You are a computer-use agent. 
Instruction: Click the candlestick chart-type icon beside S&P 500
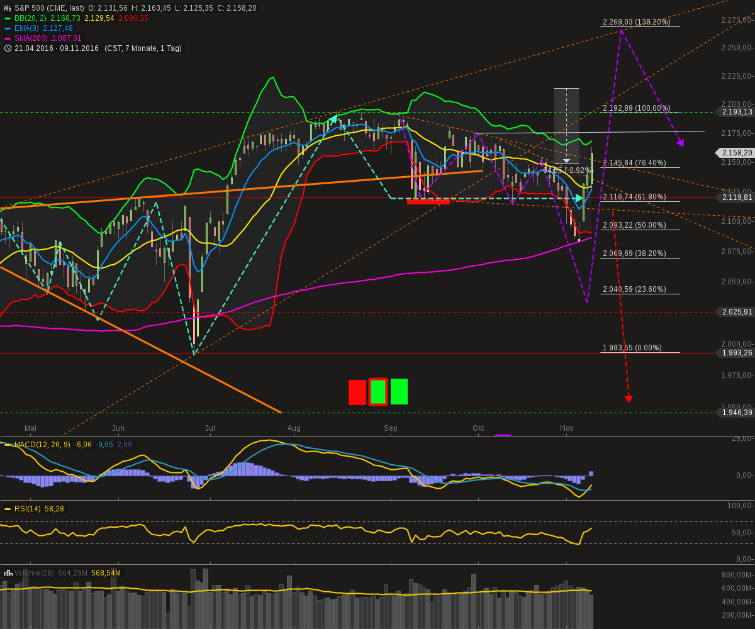point(8,8)
